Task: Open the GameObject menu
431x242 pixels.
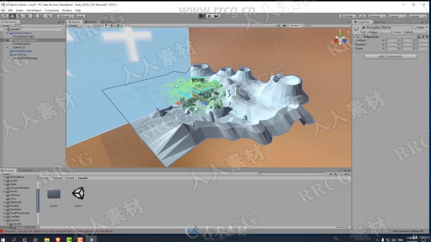Action: pos(34,10)
